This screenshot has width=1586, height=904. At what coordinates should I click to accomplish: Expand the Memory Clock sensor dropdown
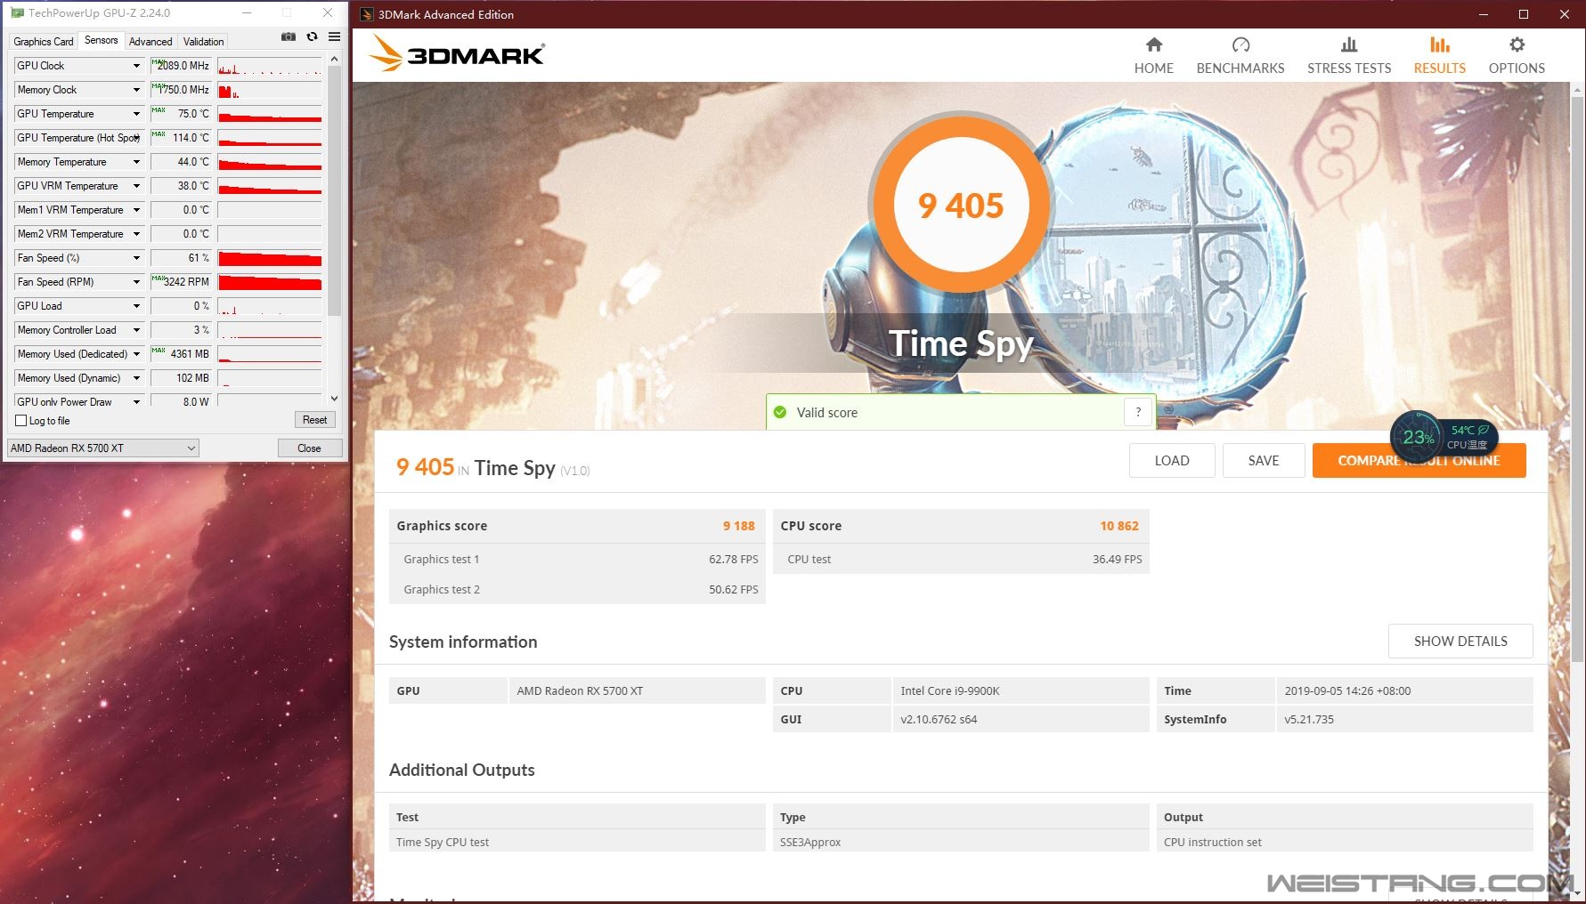(x=136, y=90)
